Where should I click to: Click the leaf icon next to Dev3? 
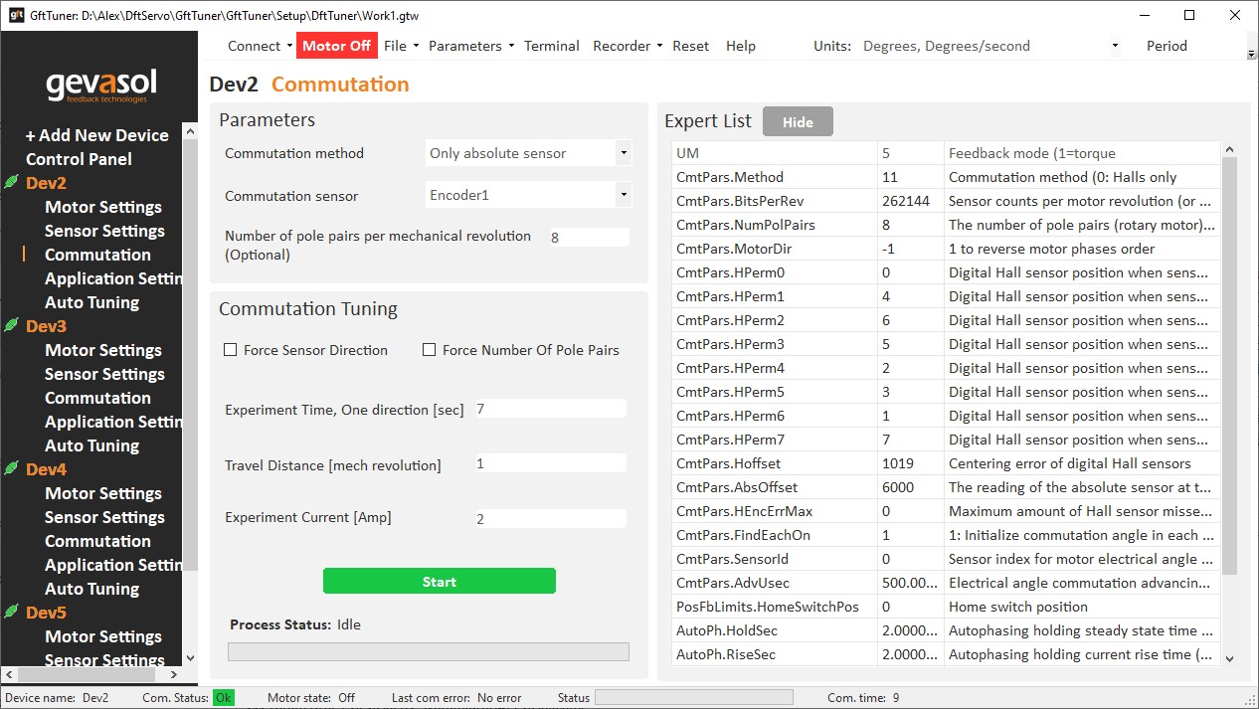11,325
